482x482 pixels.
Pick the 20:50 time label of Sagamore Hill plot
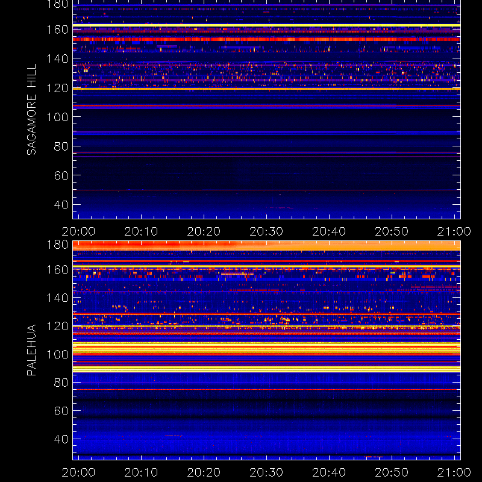[x=392, y=231]
